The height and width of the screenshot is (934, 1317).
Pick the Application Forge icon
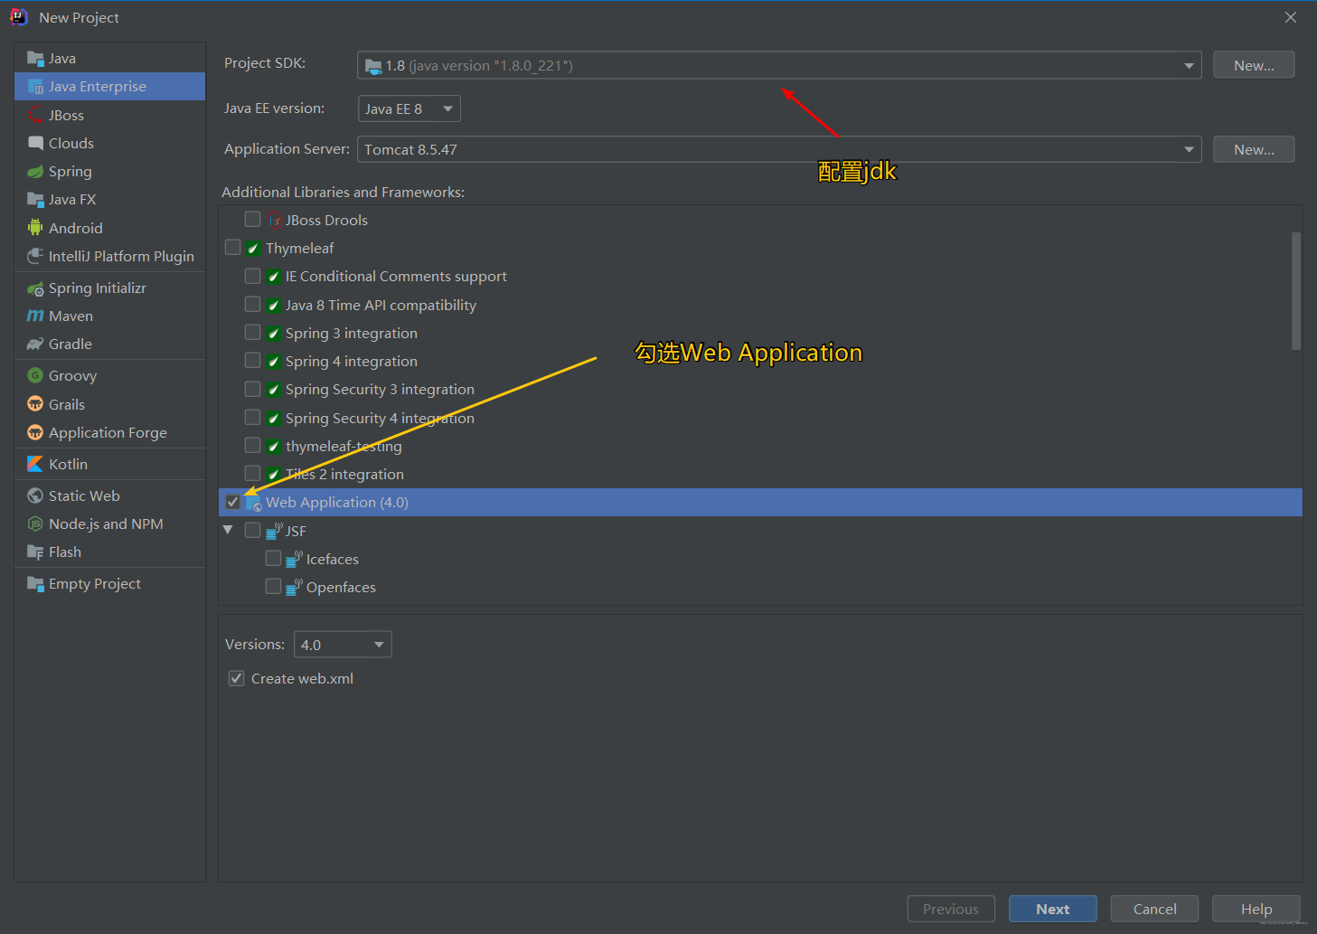tap(35, 432)
